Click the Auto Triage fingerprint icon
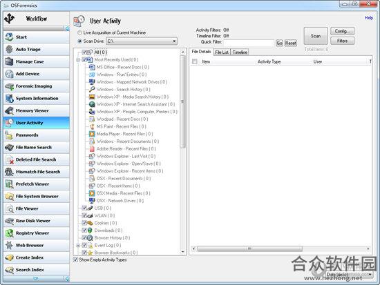 pyautogui.click(x=9, y=49)
